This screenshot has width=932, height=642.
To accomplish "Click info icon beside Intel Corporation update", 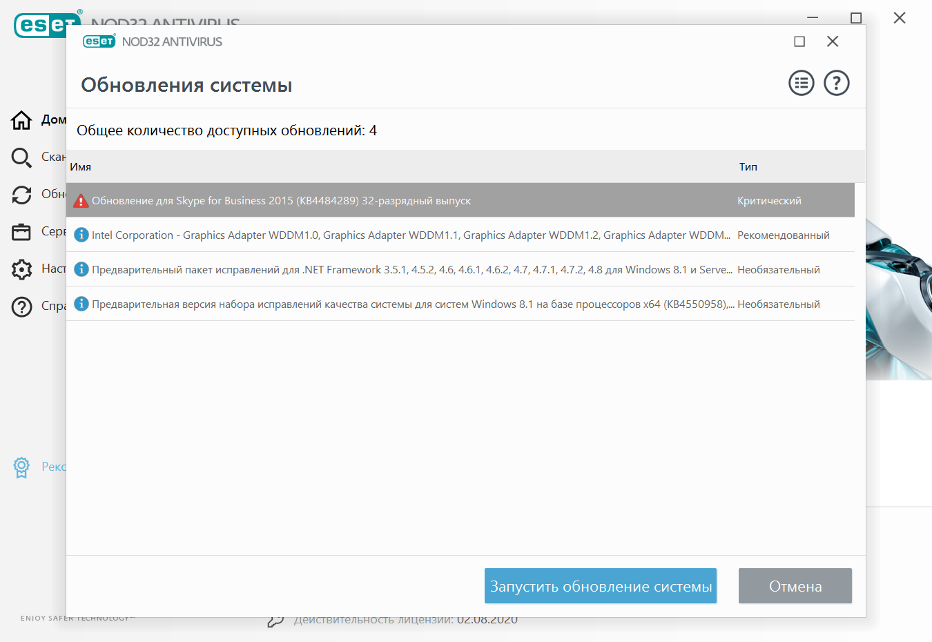I will coord(81,235).
